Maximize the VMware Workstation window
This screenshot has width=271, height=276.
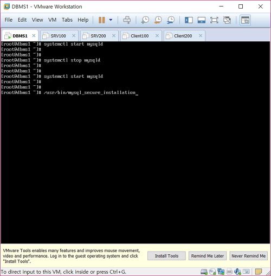(x=241, y=7)
